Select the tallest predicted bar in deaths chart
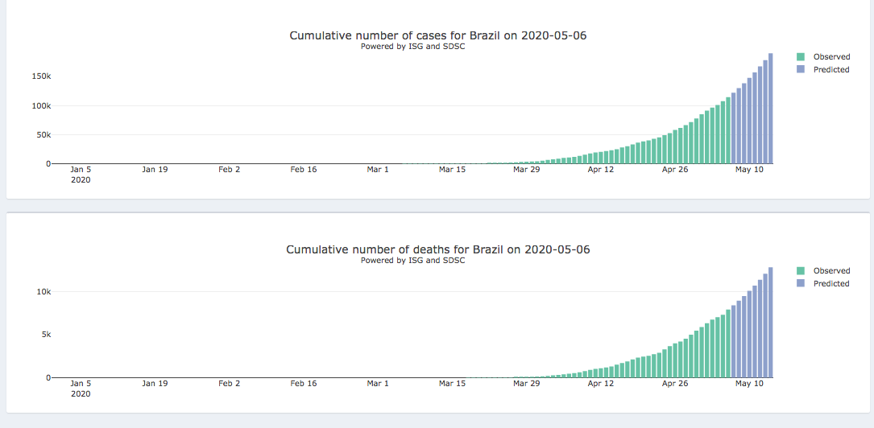The height and width of the screenshot is (428, 874). pyautogui.click(x=770, y=322)
